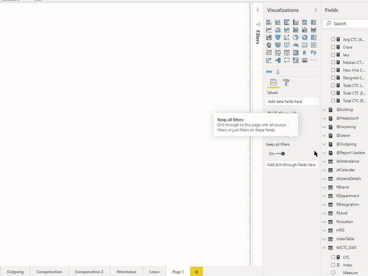Check the Resigned C... measure checkbox
Screen dimensions: 368x276
333,78
